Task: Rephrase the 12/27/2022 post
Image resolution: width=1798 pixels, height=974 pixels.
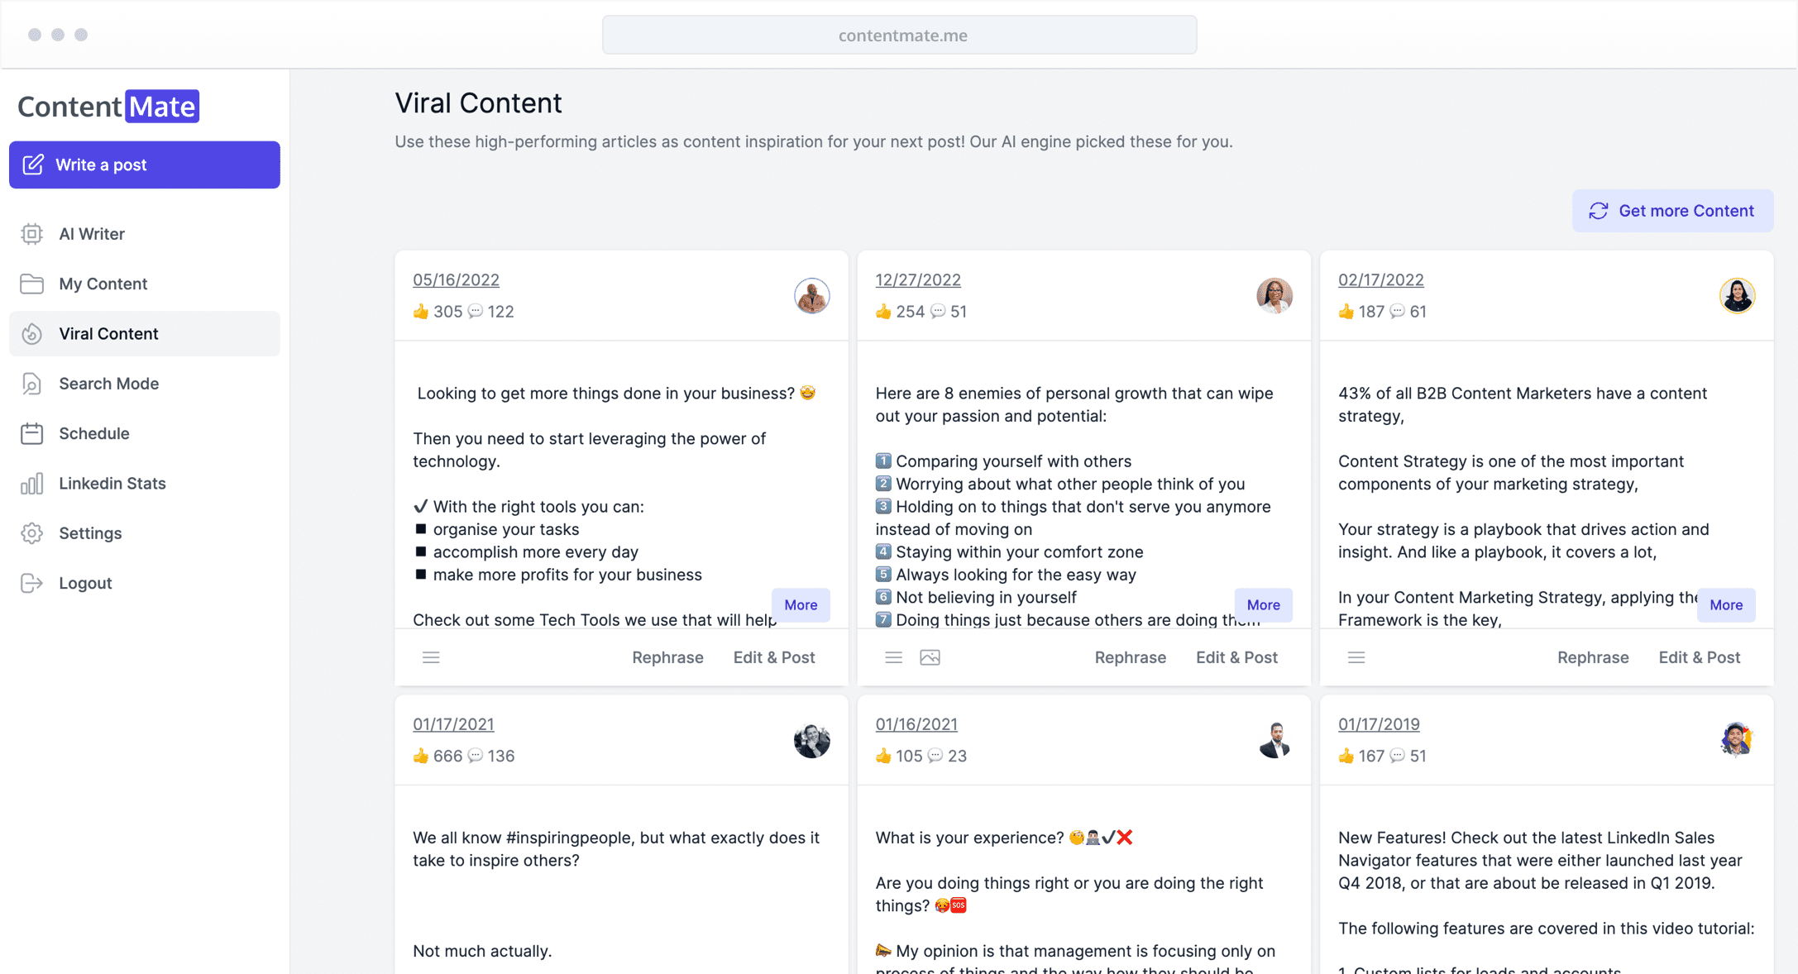Action: click(x=1130, y=657)
